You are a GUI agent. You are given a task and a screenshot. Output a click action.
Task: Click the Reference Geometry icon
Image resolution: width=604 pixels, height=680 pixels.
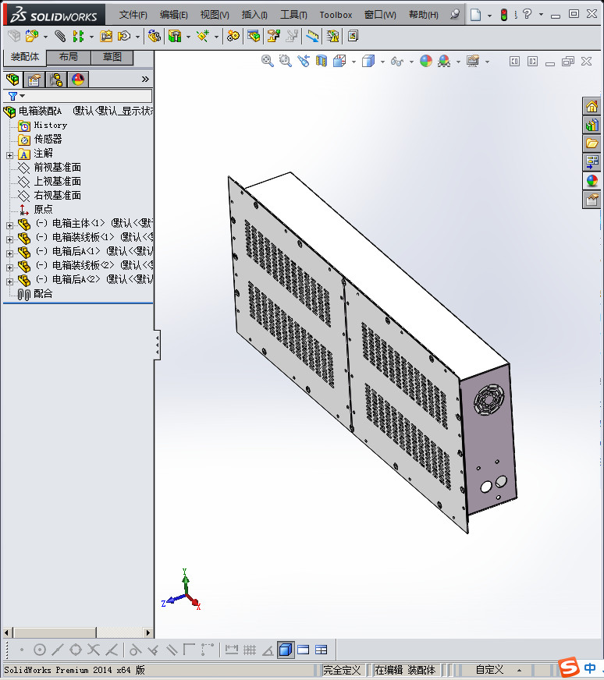tap(203, 36)
